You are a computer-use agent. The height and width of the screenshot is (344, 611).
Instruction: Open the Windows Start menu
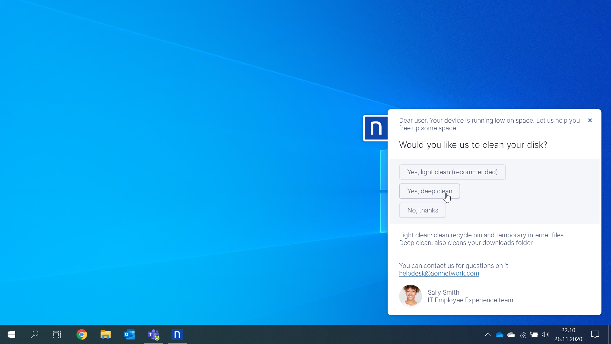pyautogui.click(x=11, y=334)
